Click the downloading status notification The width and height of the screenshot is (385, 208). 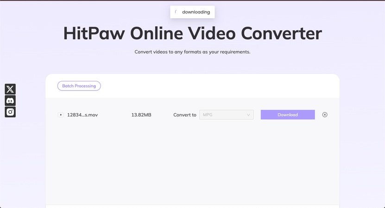click(x=193, y=12)
